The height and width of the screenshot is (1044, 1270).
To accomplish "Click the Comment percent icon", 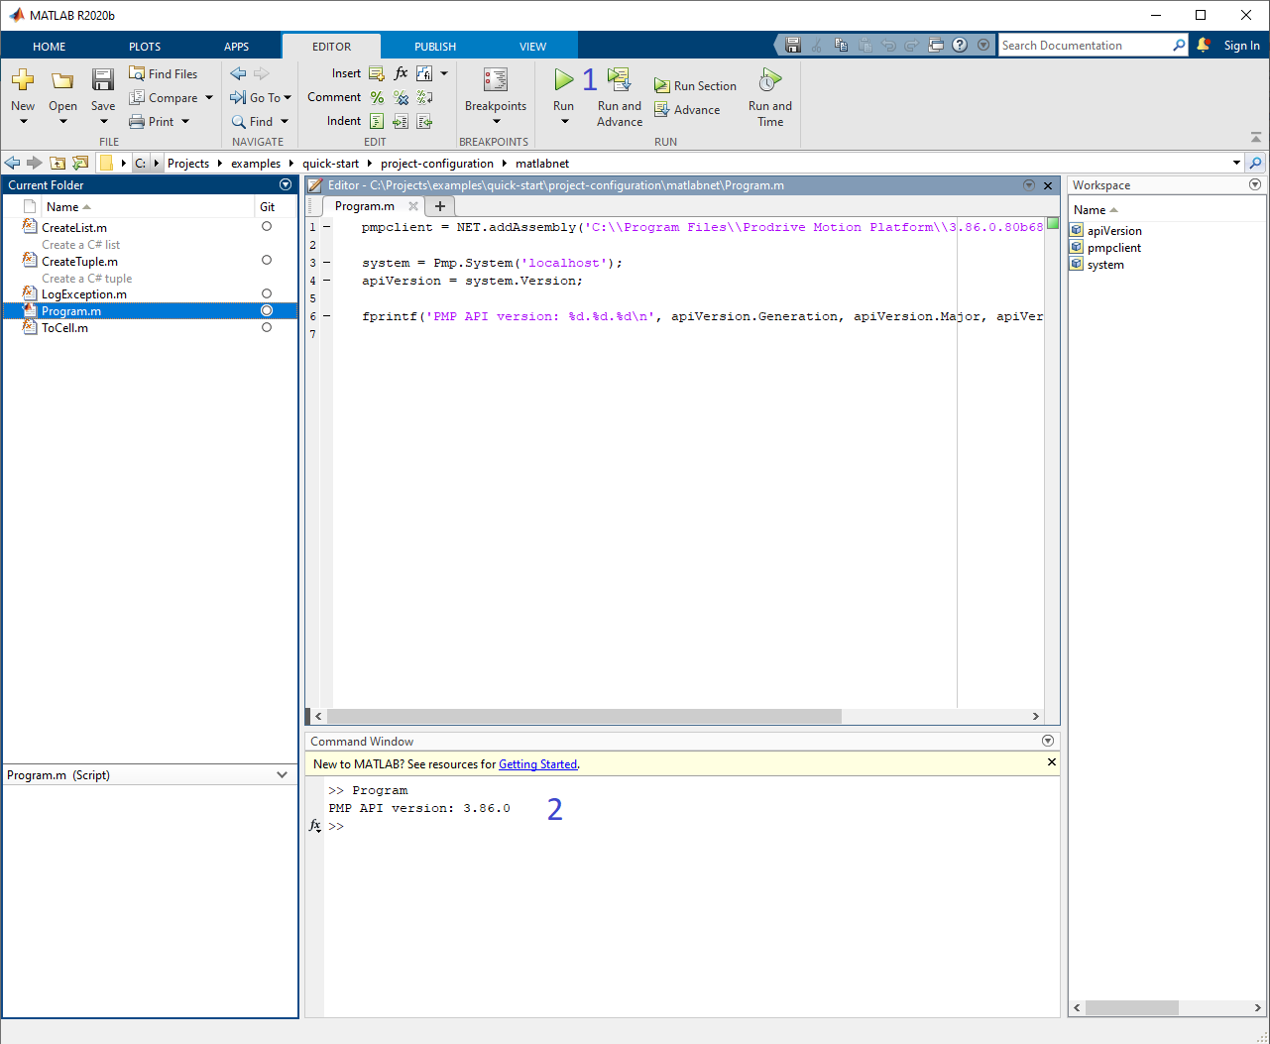I will (x=377, y=97).
